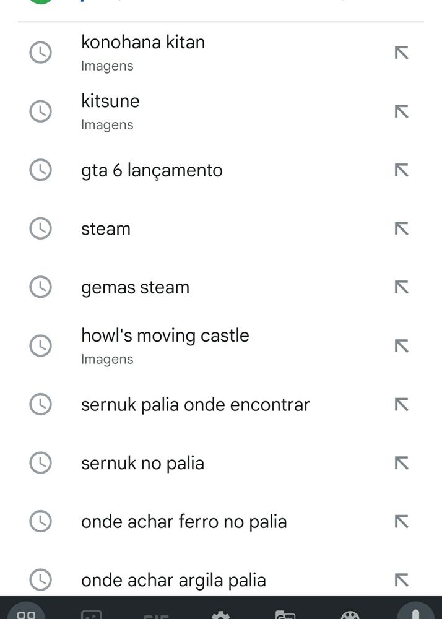Screen dimensions: 442x619
Task: Tap arrow beside 'onde achar argila palia'
Action: [x=401, y=580]
